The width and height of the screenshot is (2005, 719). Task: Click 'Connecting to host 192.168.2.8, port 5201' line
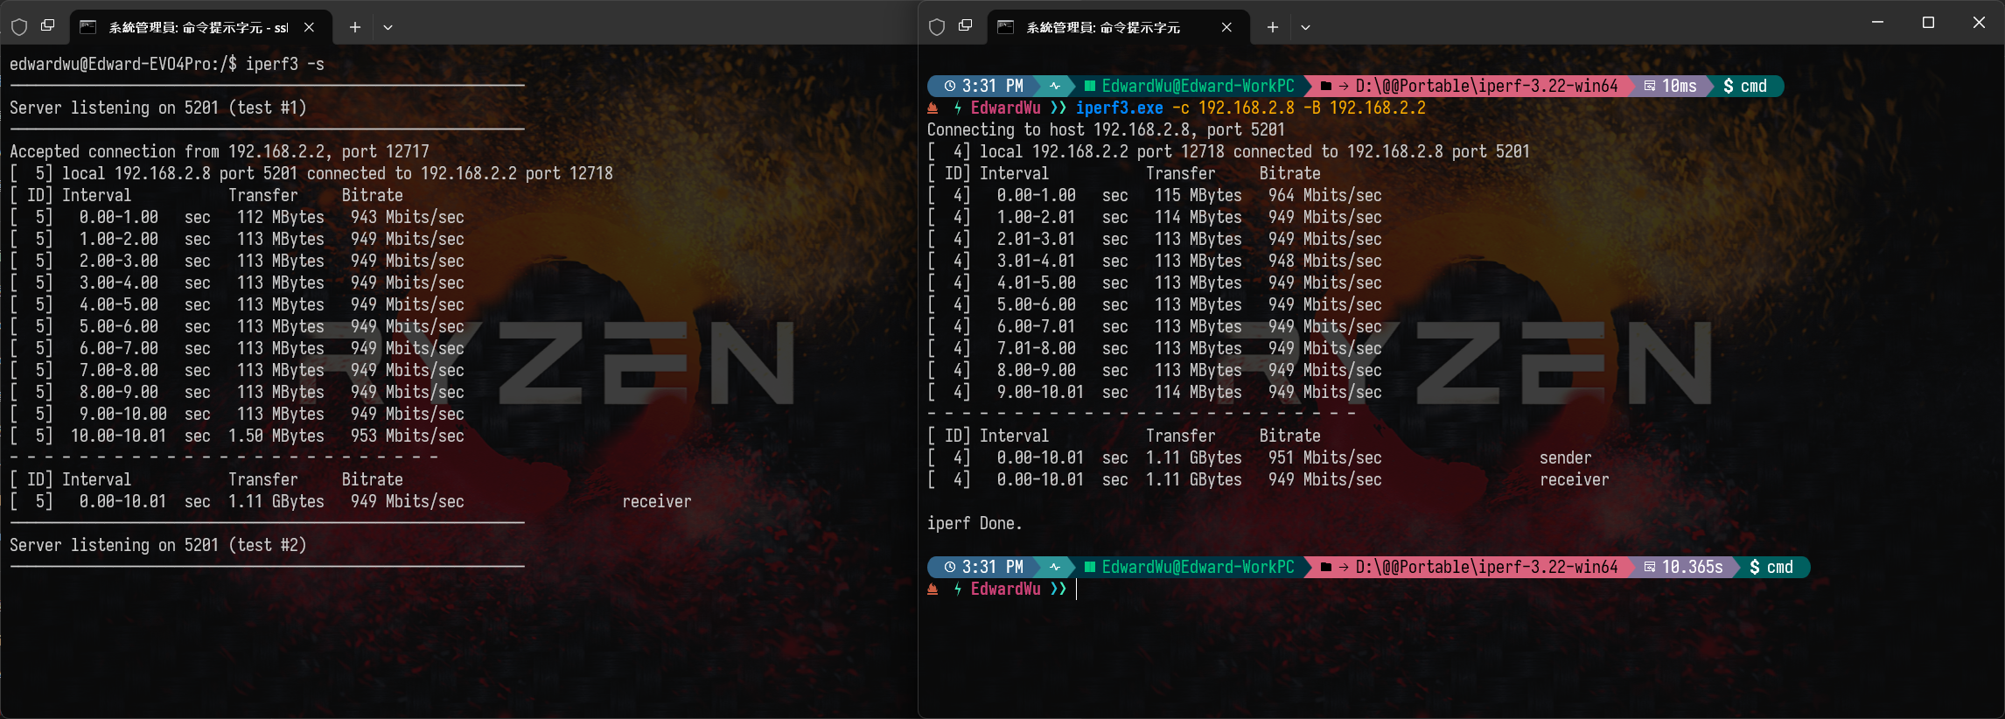1107,129
